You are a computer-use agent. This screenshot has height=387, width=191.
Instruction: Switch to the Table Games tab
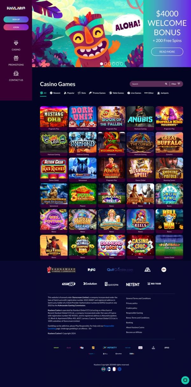pyautogui.click(x=116, y=93)
